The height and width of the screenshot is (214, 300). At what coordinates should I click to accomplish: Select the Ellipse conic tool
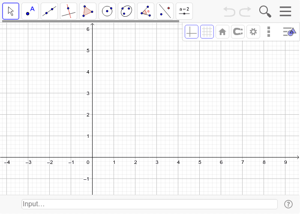126,11
